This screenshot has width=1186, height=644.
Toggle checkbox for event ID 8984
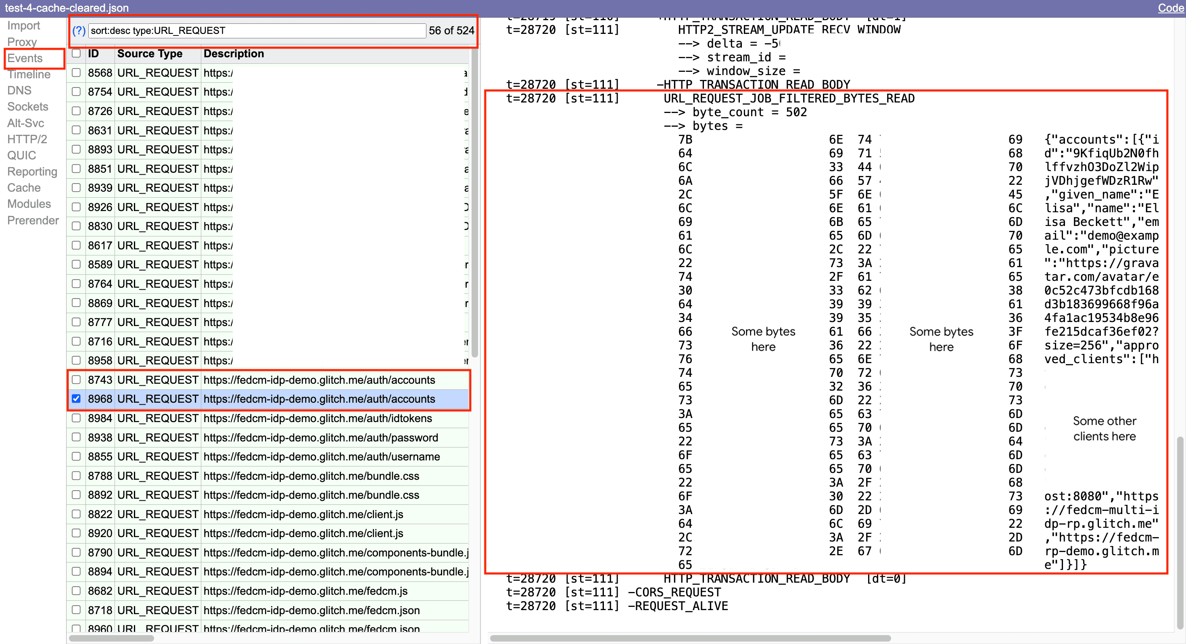(76, 417)
